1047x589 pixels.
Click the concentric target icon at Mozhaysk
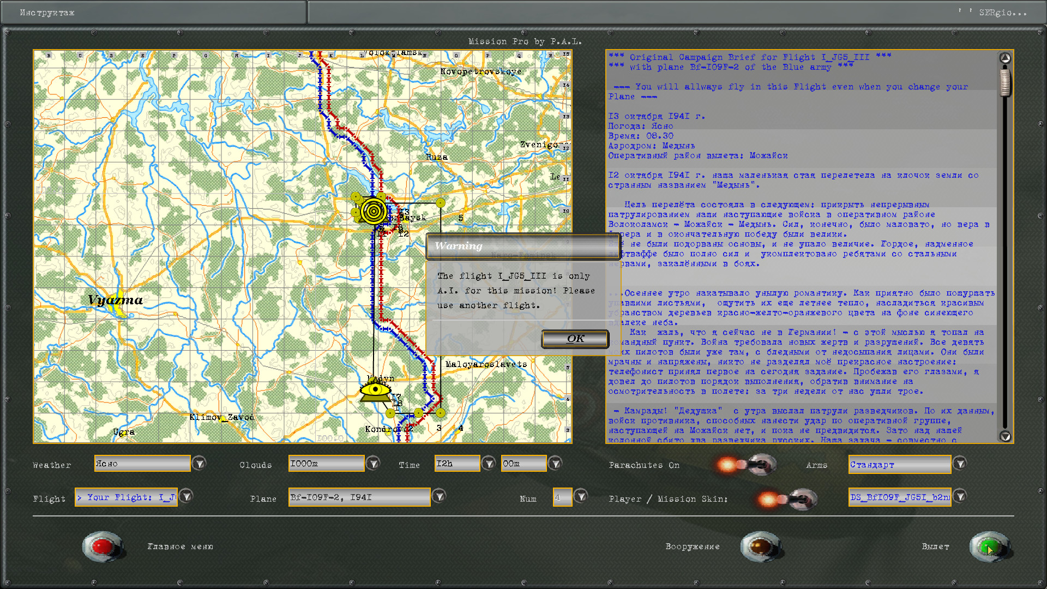coord(374,211)
